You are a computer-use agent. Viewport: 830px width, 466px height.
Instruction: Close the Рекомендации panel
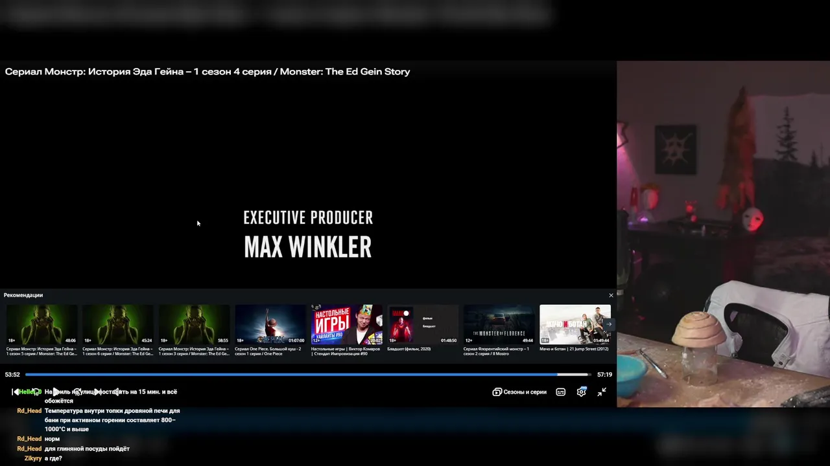(611, 295)
